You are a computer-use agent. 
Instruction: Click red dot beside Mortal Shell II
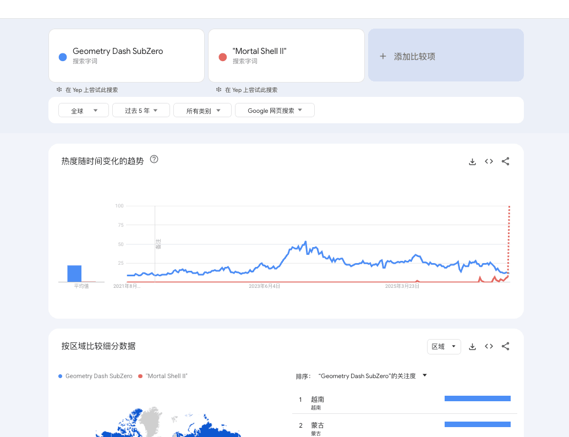[x=223, y=57]
